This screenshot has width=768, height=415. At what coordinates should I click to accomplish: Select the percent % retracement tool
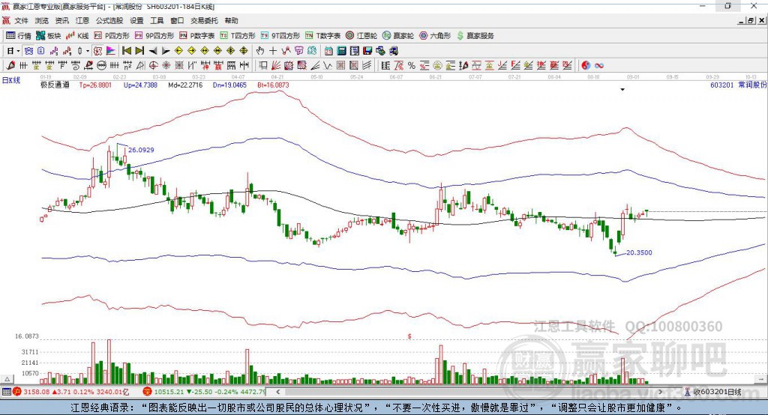(412, 65)
